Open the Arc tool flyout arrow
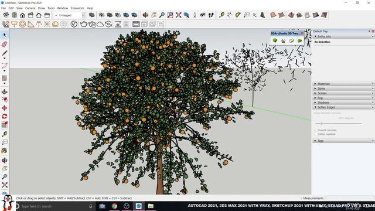 click(5, 71)
